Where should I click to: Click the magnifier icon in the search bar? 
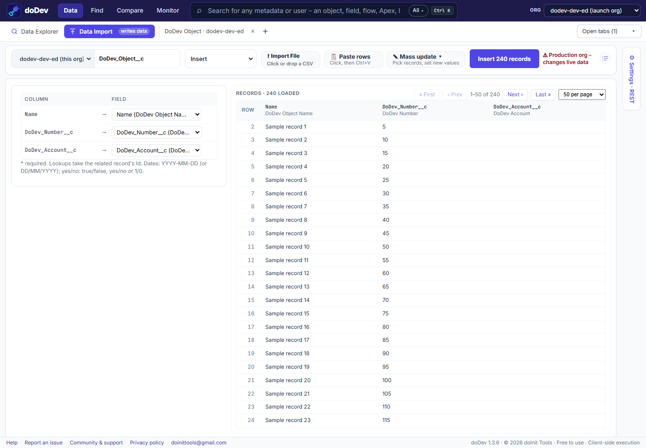pos(199,11)
